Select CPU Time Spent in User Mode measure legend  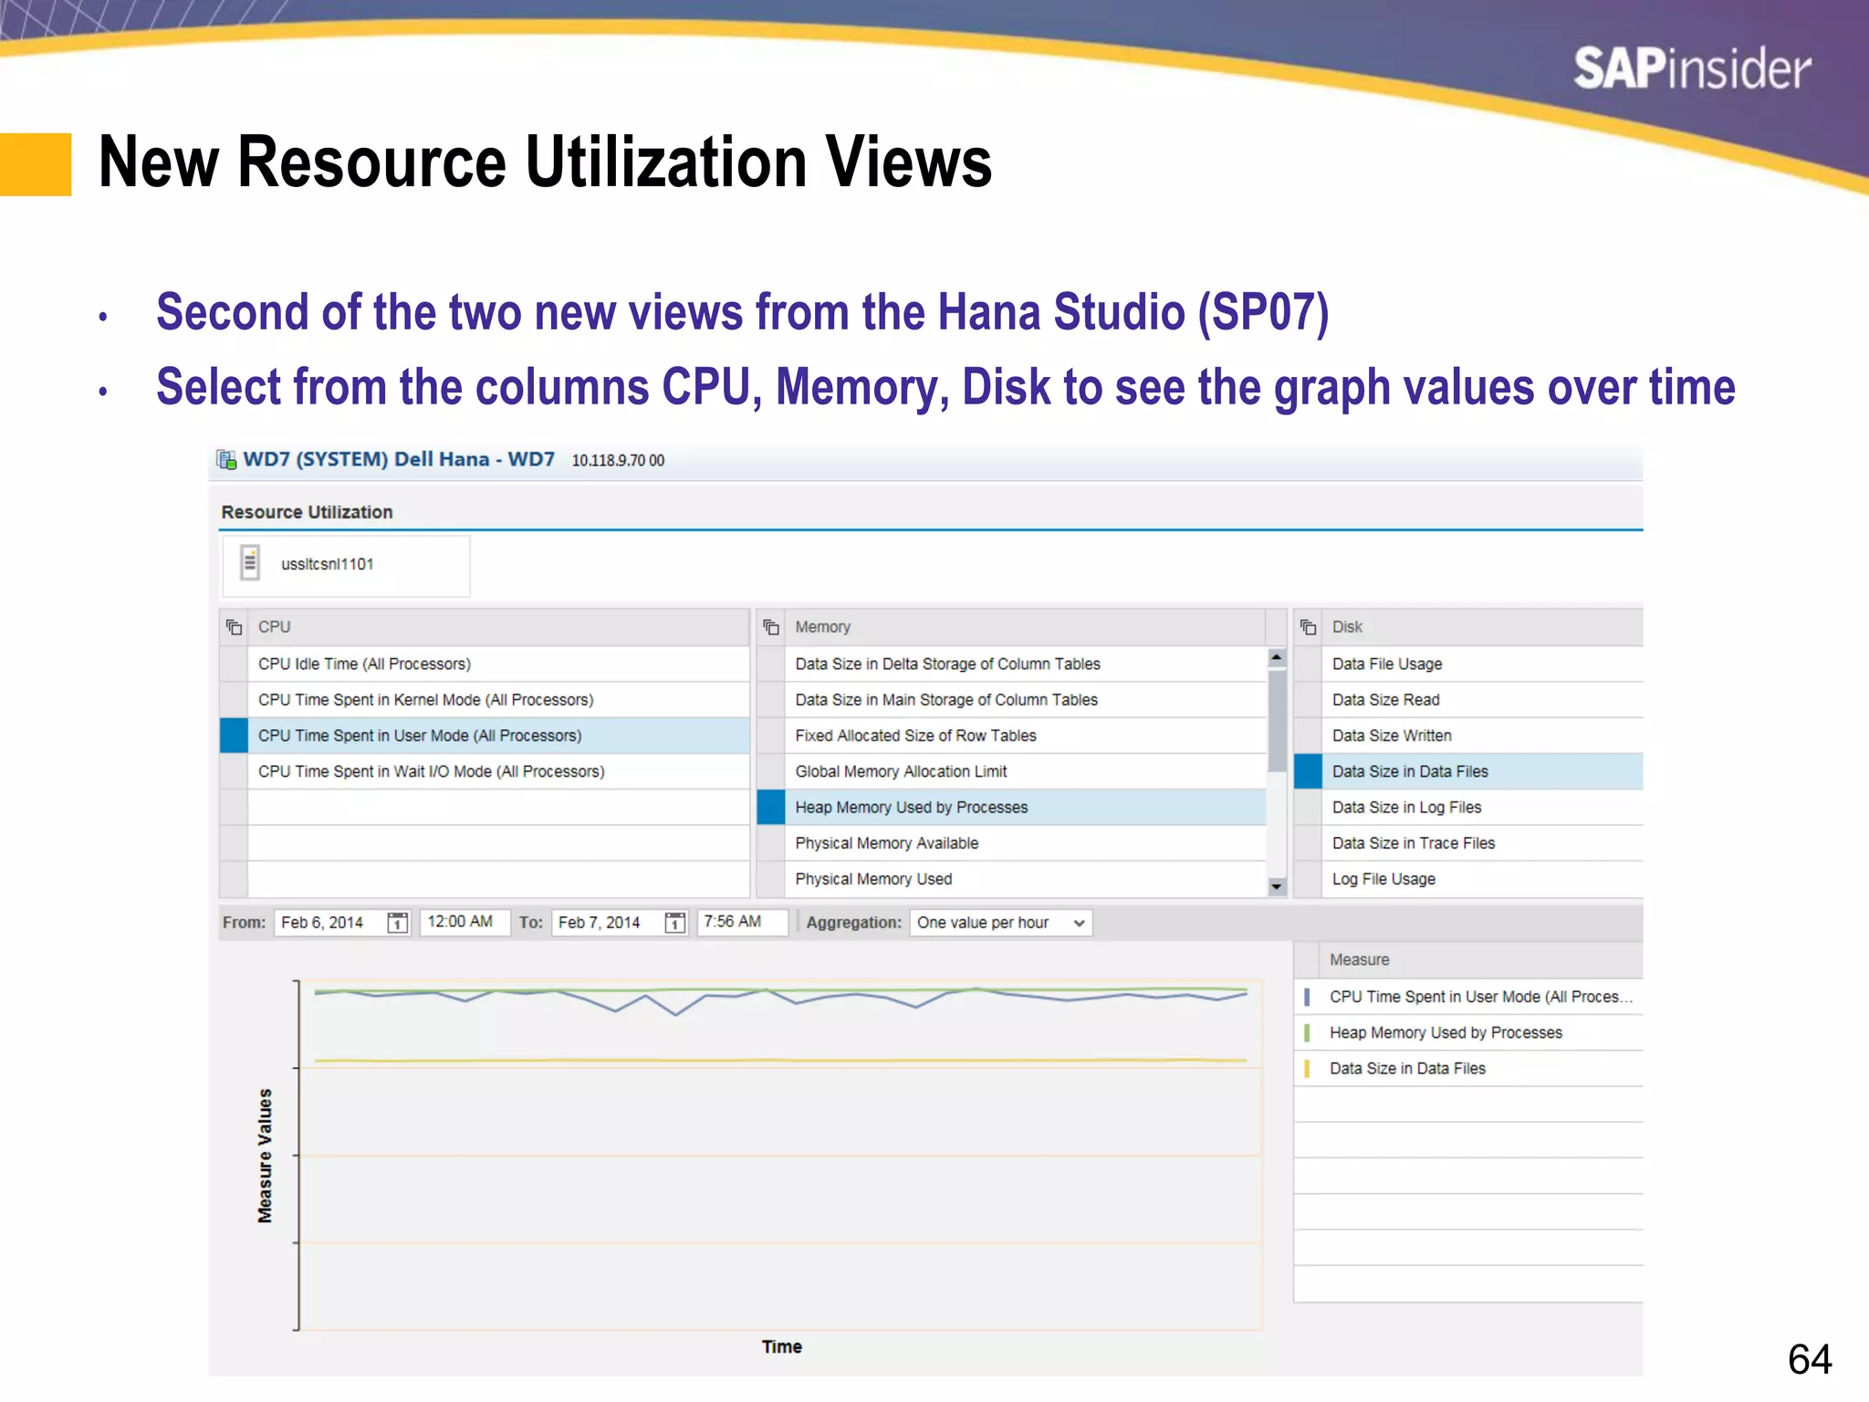coord(1482,997)
